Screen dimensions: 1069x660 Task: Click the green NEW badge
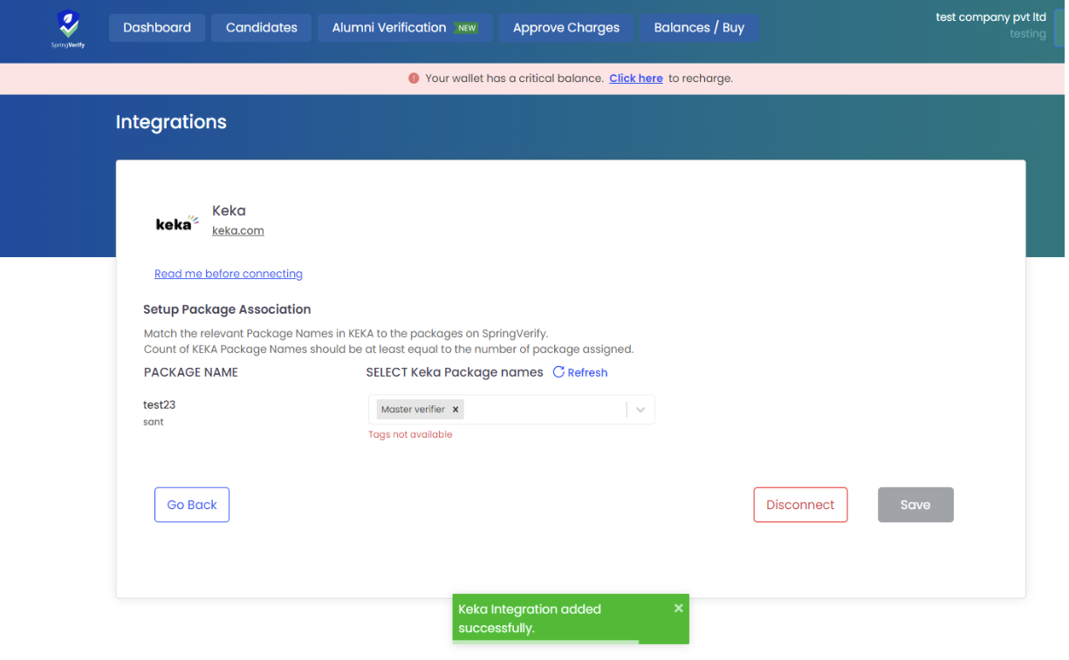click(x=467, y=28)
